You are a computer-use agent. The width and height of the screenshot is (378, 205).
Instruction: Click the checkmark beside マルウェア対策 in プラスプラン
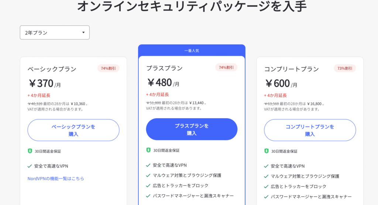(148, 175)
